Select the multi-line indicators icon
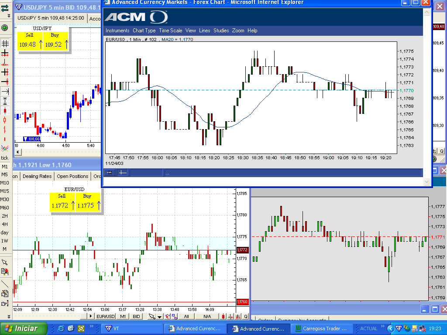The image size is (447, 335). tap(5, 148)
